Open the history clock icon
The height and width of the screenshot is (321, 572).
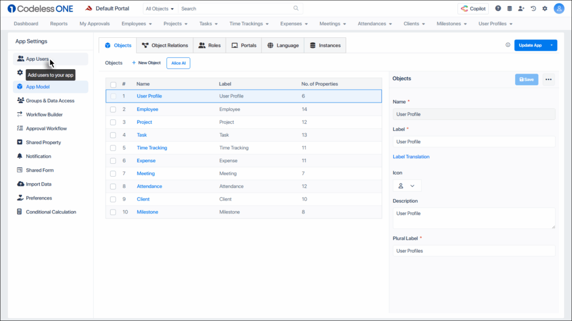pos(533,8)
